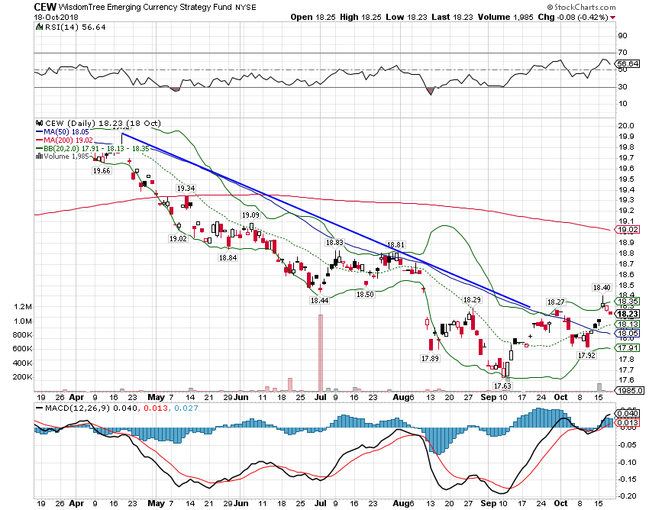Click the CEW (Daily) 18.23 legend label
This screenshot has width=649, height=510.
point(103,124)
